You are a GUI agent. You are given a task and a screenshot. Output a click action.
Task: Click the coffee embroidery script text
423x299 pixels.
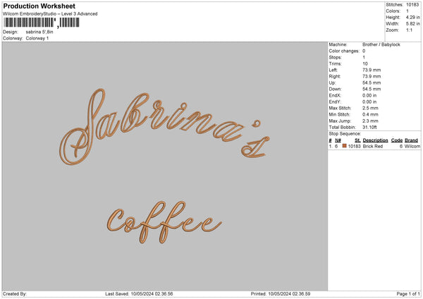[x=161, y=221]
